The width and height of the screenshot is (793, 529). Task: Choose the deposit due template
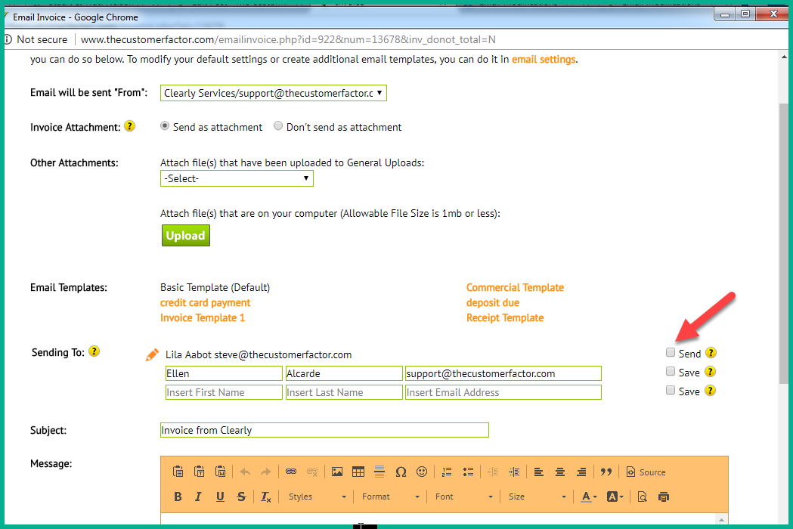click(493, 302)
